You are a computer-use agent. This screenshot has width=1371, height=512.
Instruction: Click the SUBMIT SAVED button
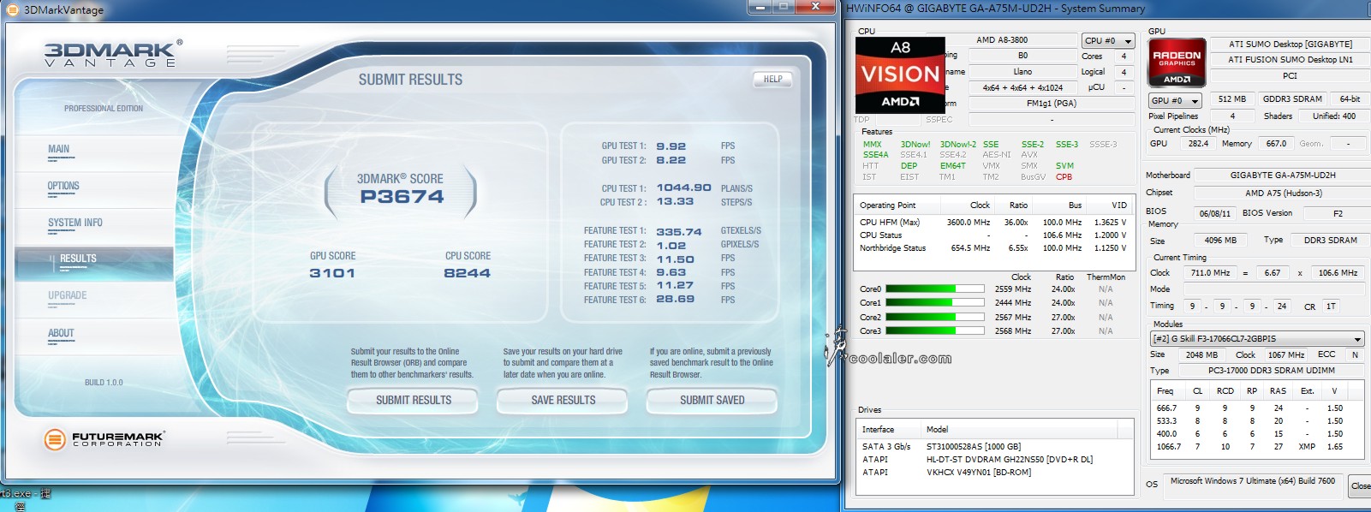click(x=712, y=400)
